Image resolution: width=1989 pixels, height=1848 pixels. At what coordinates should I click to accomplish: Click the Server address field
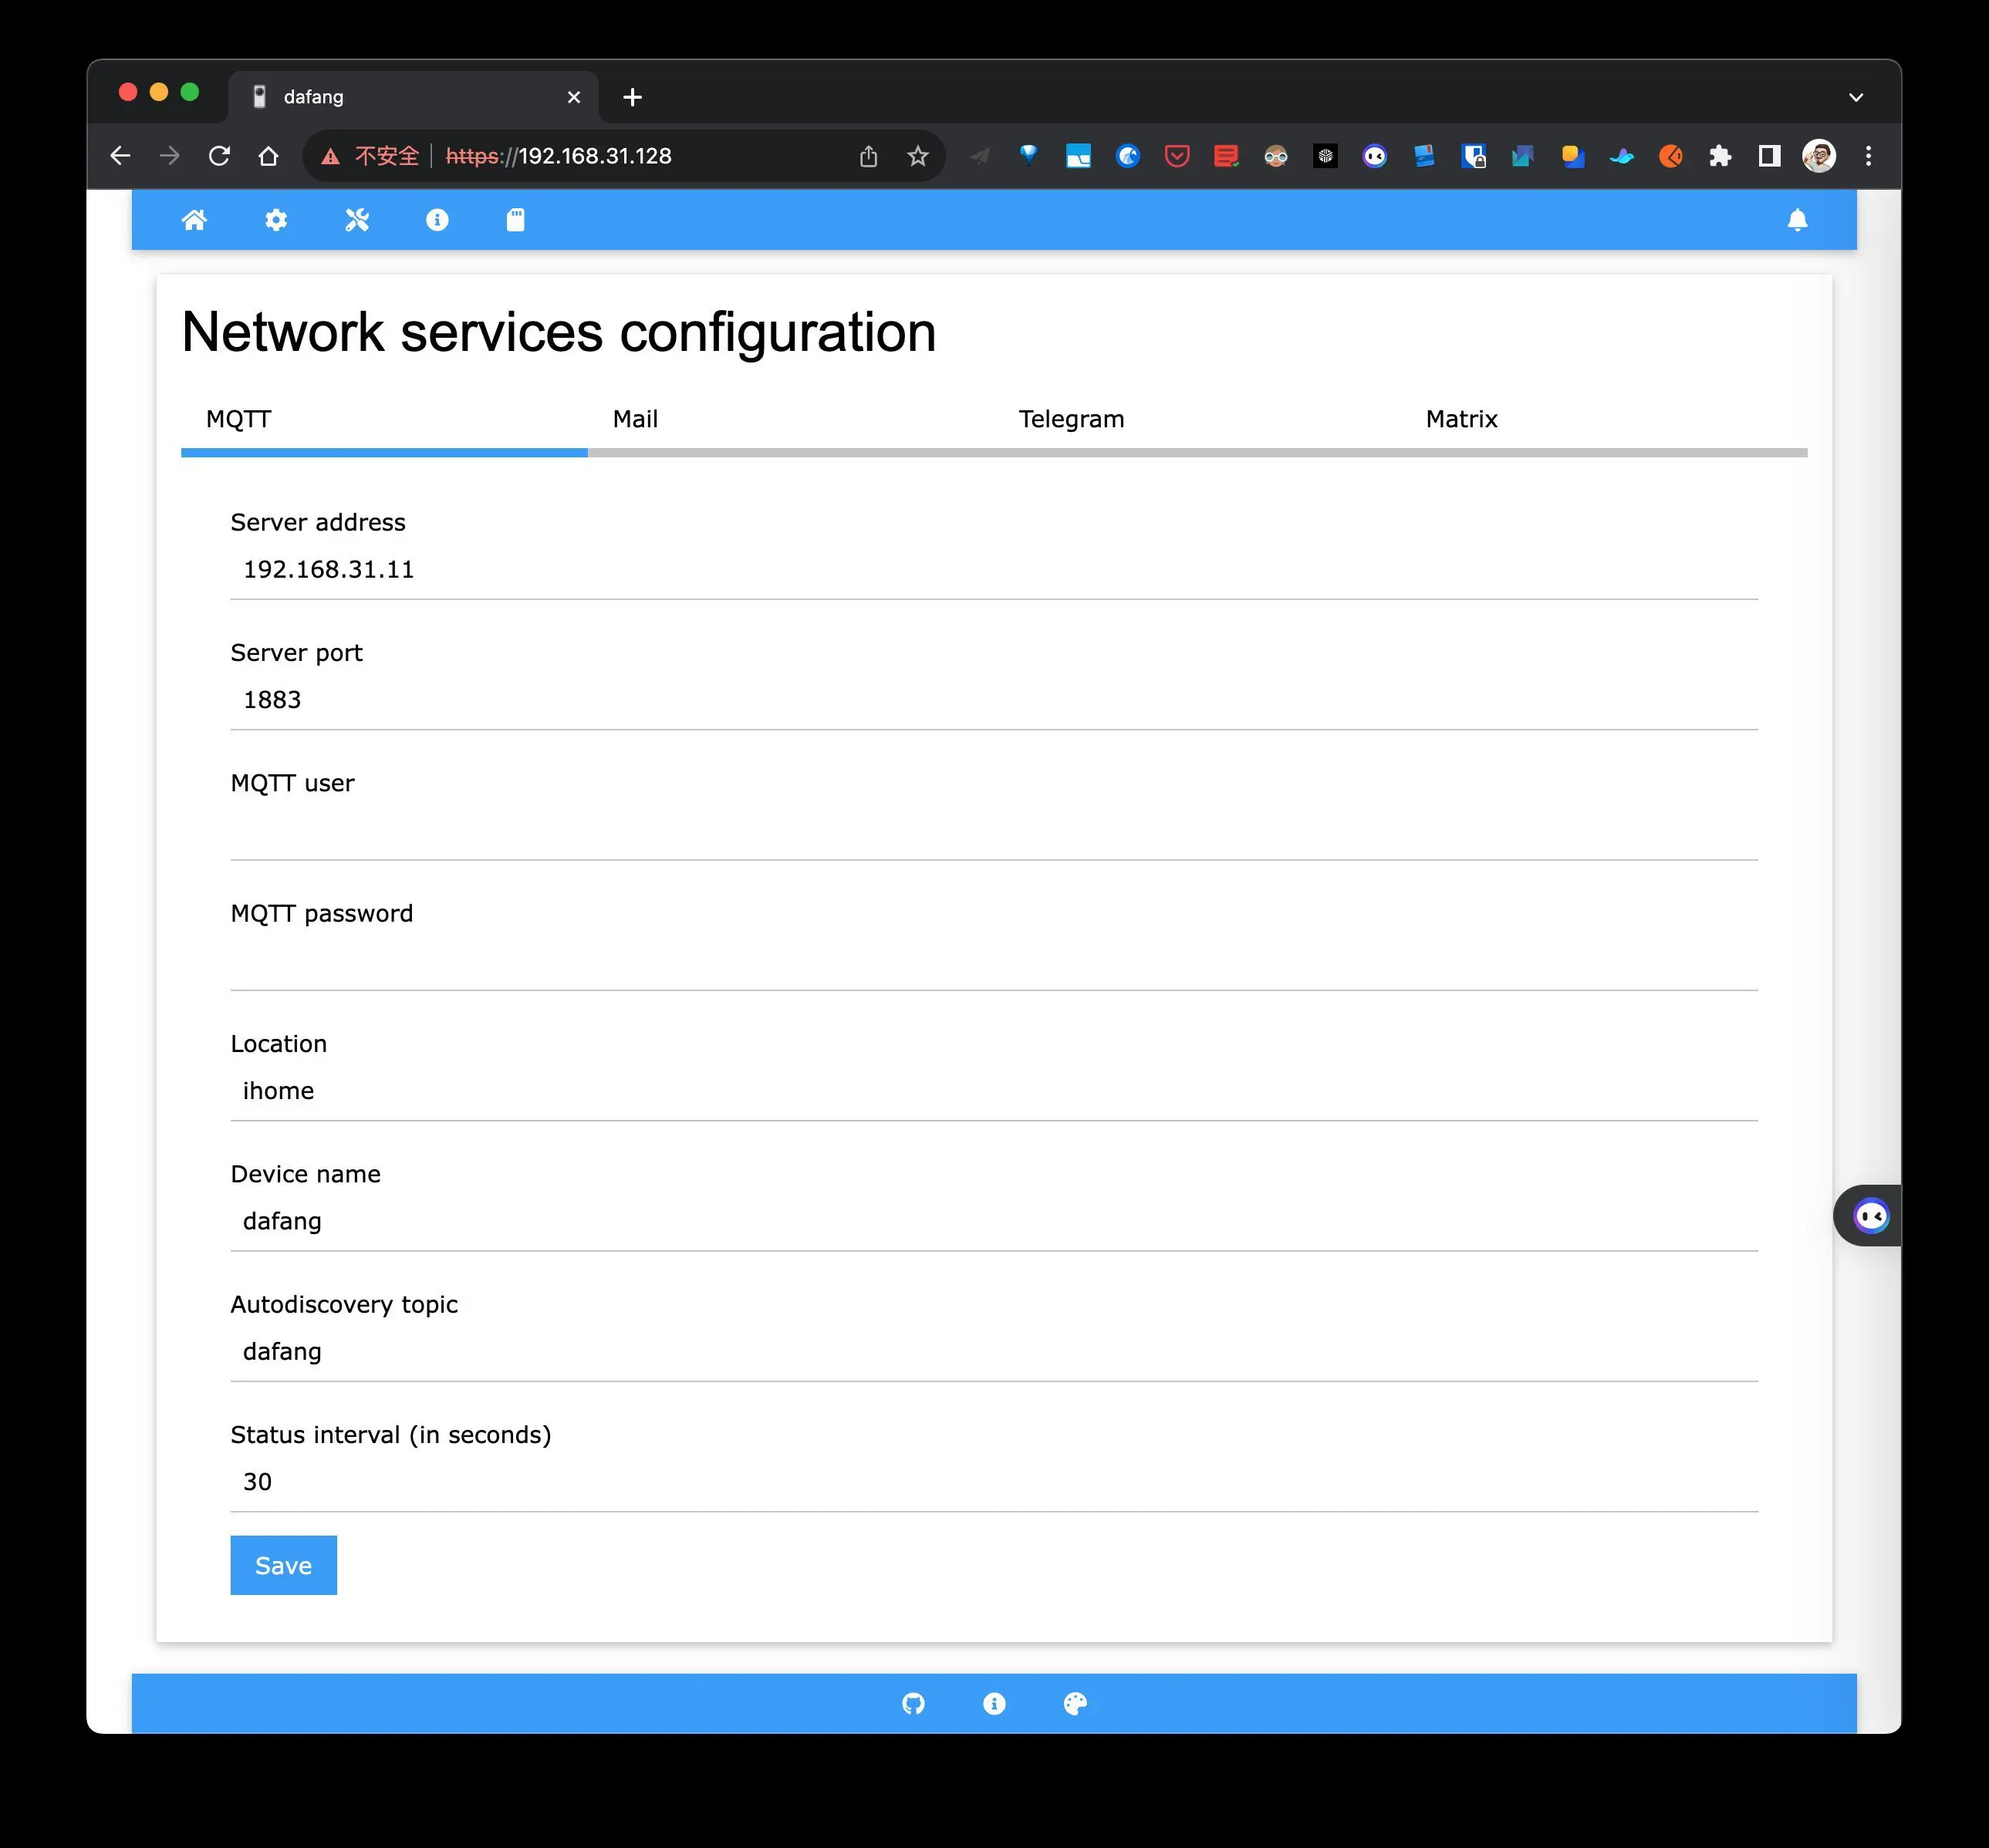click(992, 570)
